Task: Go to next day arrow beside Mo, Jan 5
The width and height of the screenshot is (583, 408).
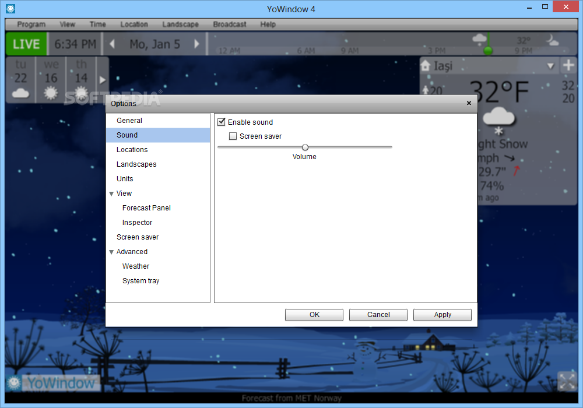Action: (x=197, y=44)
